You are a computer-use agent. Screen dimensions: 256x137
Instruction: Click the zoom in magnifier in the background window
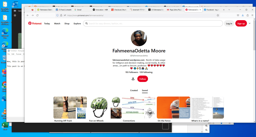pos(206,126)
